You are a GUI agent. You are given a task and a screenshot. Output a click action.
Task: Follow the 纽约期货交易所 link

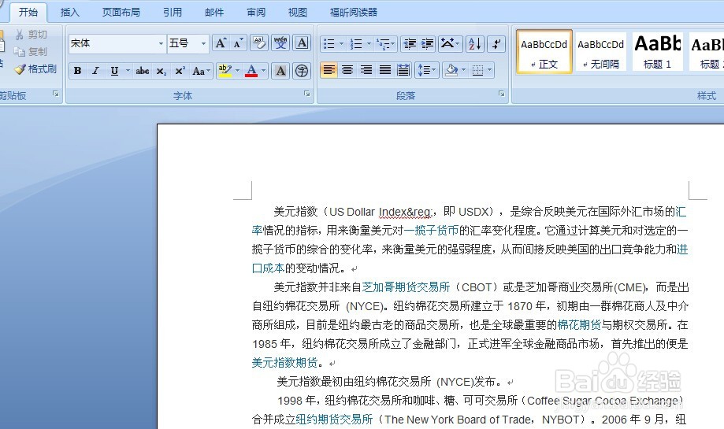[x=334, y=420]
